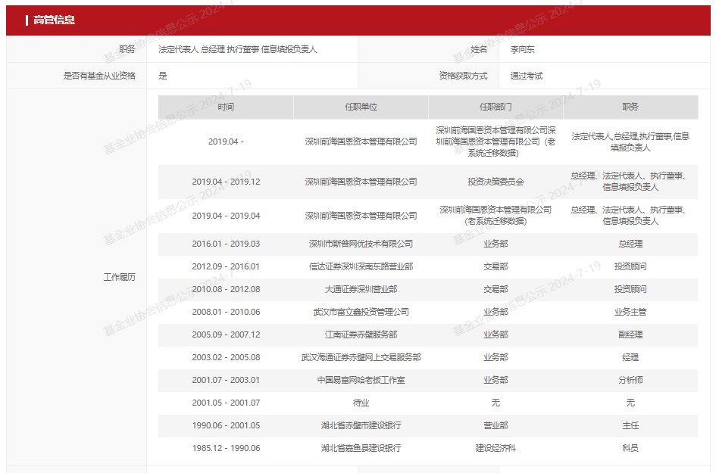Select the date cell 1990.06 - 2001.05
Screen dimensions: 716x473
[x=226, y=425]
